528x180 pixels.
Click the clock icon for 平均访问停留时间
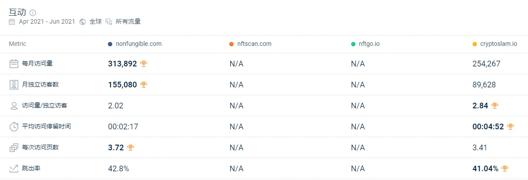pos(14,127)
